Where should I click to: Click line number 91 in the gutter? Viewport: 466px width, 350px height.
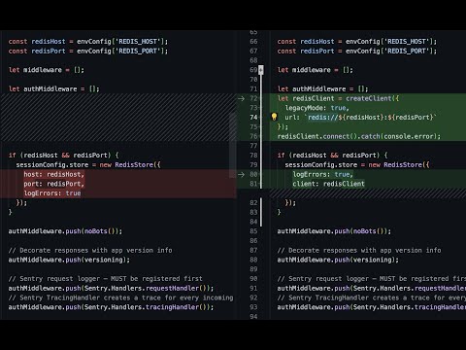(x=253, y=288)
